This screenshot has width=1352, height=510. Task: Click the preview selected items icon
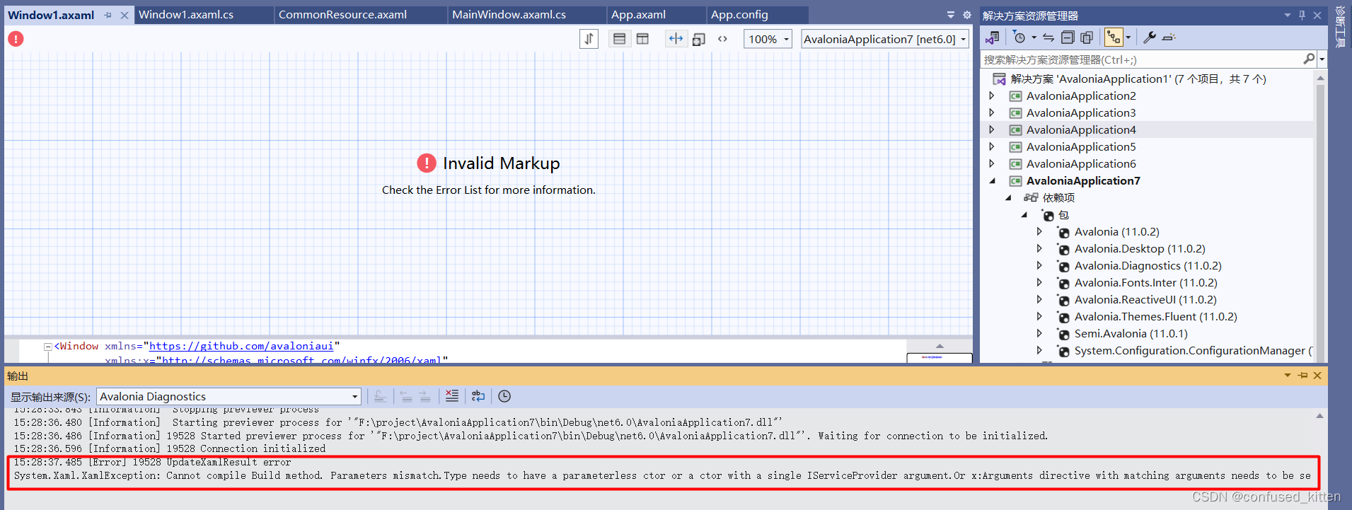pyautogui.click(x=1169, y=37)
